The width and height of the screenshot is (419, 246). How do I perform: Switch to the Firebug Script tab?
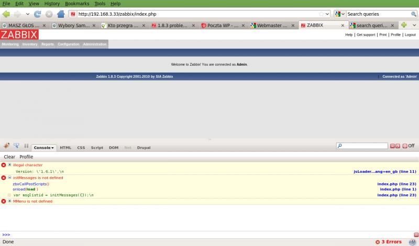97,148
